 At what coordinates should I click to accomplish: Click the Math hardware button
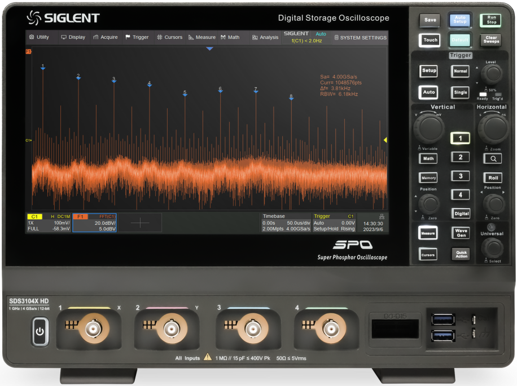[428, 158]
